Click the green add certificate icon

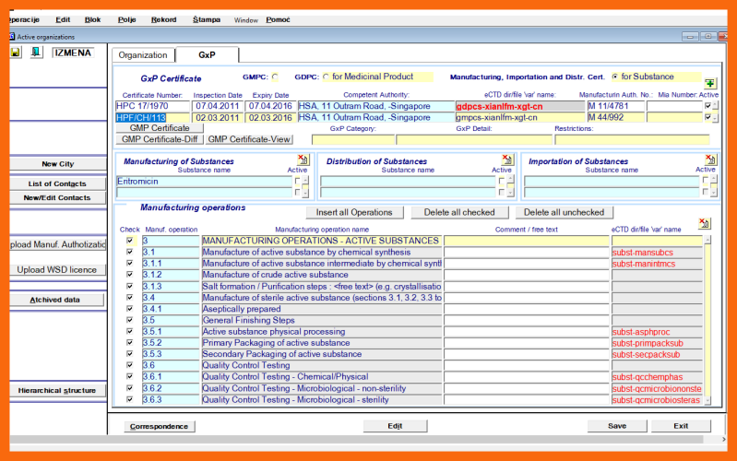(709, 83)
